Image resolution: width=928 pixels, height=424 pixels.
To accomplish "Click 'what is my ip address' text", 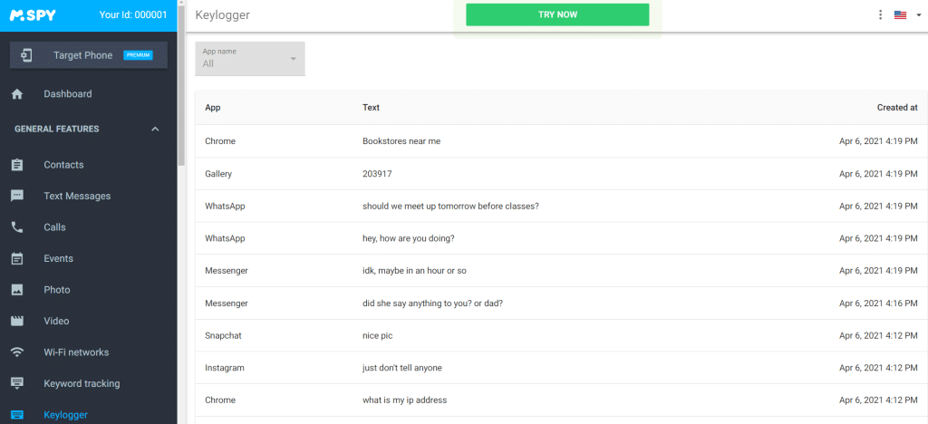I will (x=404, y=400).
